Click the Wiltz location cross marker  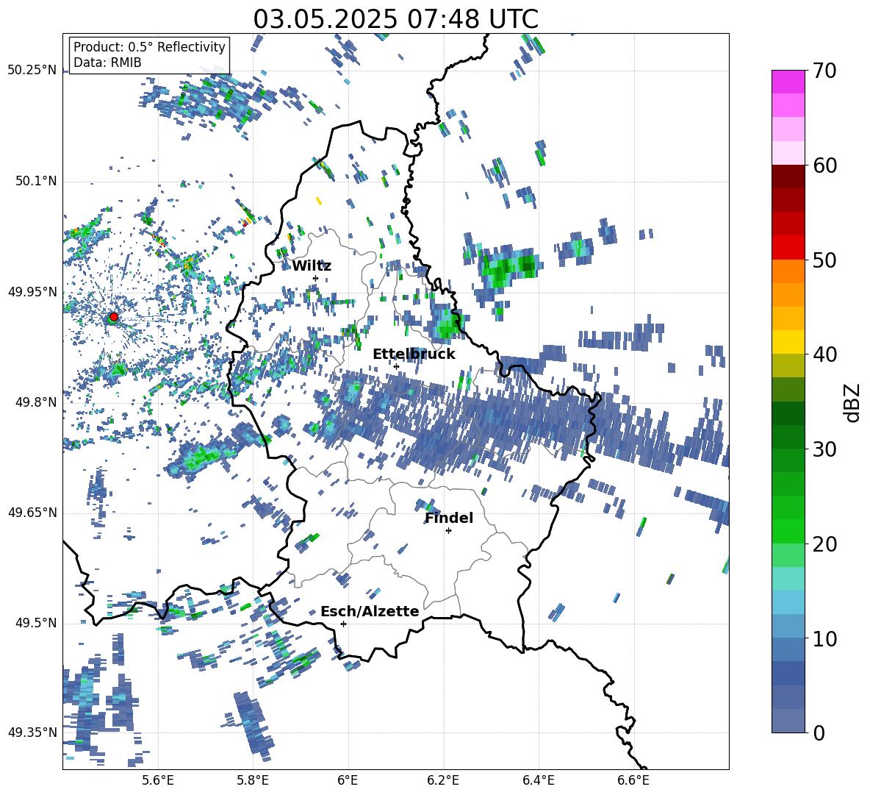(x=316, y=278)
